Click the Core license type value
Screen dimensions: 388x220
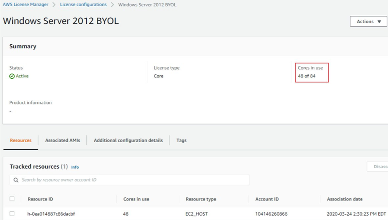158,76
